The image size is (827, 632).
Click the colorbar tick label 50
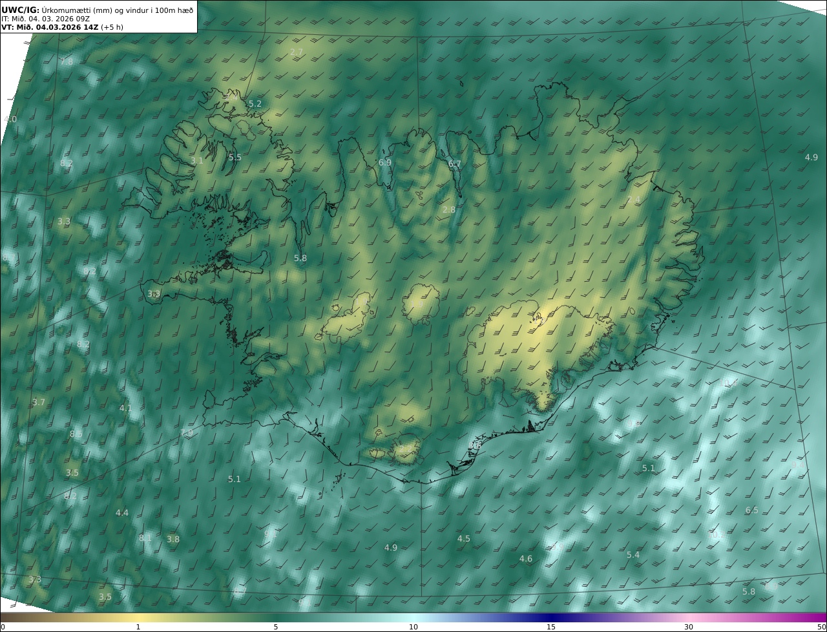[821, 627]
